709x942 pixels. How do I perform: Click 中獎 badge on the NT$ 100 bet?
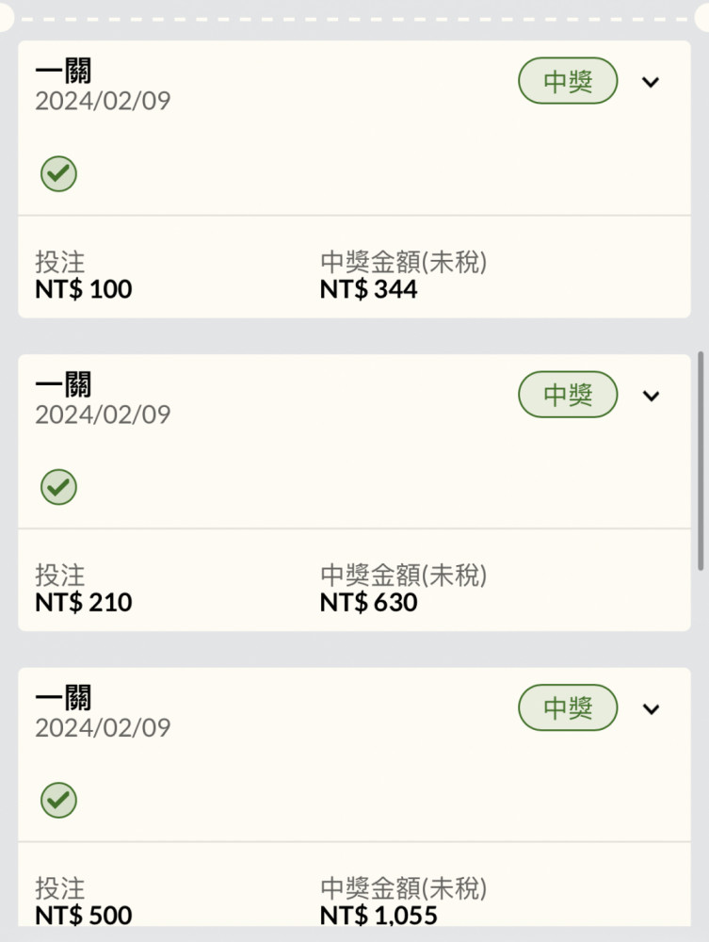[568, 80]
